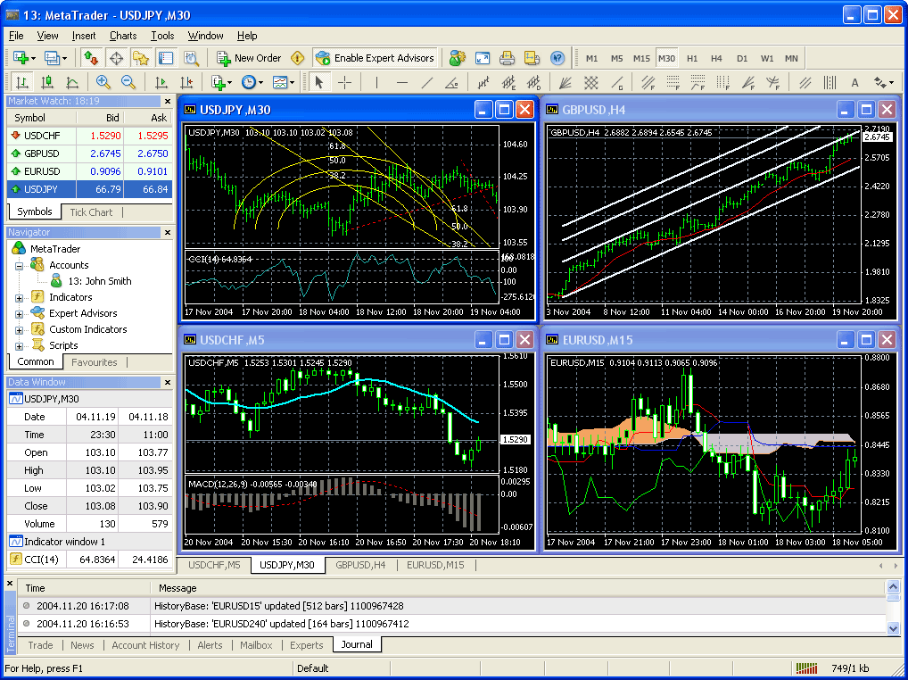
Task: Expand the Expert Advisors tree node
Action: tap(20, 313)
